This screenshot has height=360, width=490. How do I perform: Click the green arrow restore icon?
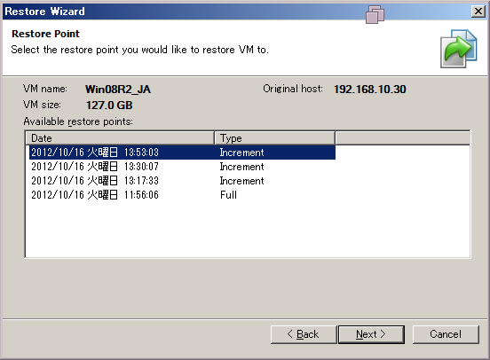458,49
